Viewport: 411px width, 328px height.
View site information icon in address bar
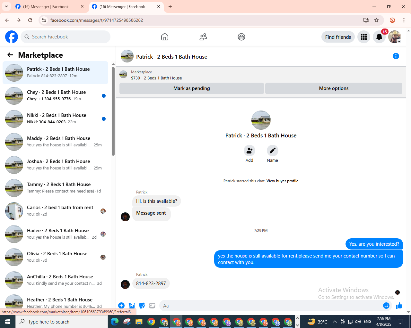point(44,20)
